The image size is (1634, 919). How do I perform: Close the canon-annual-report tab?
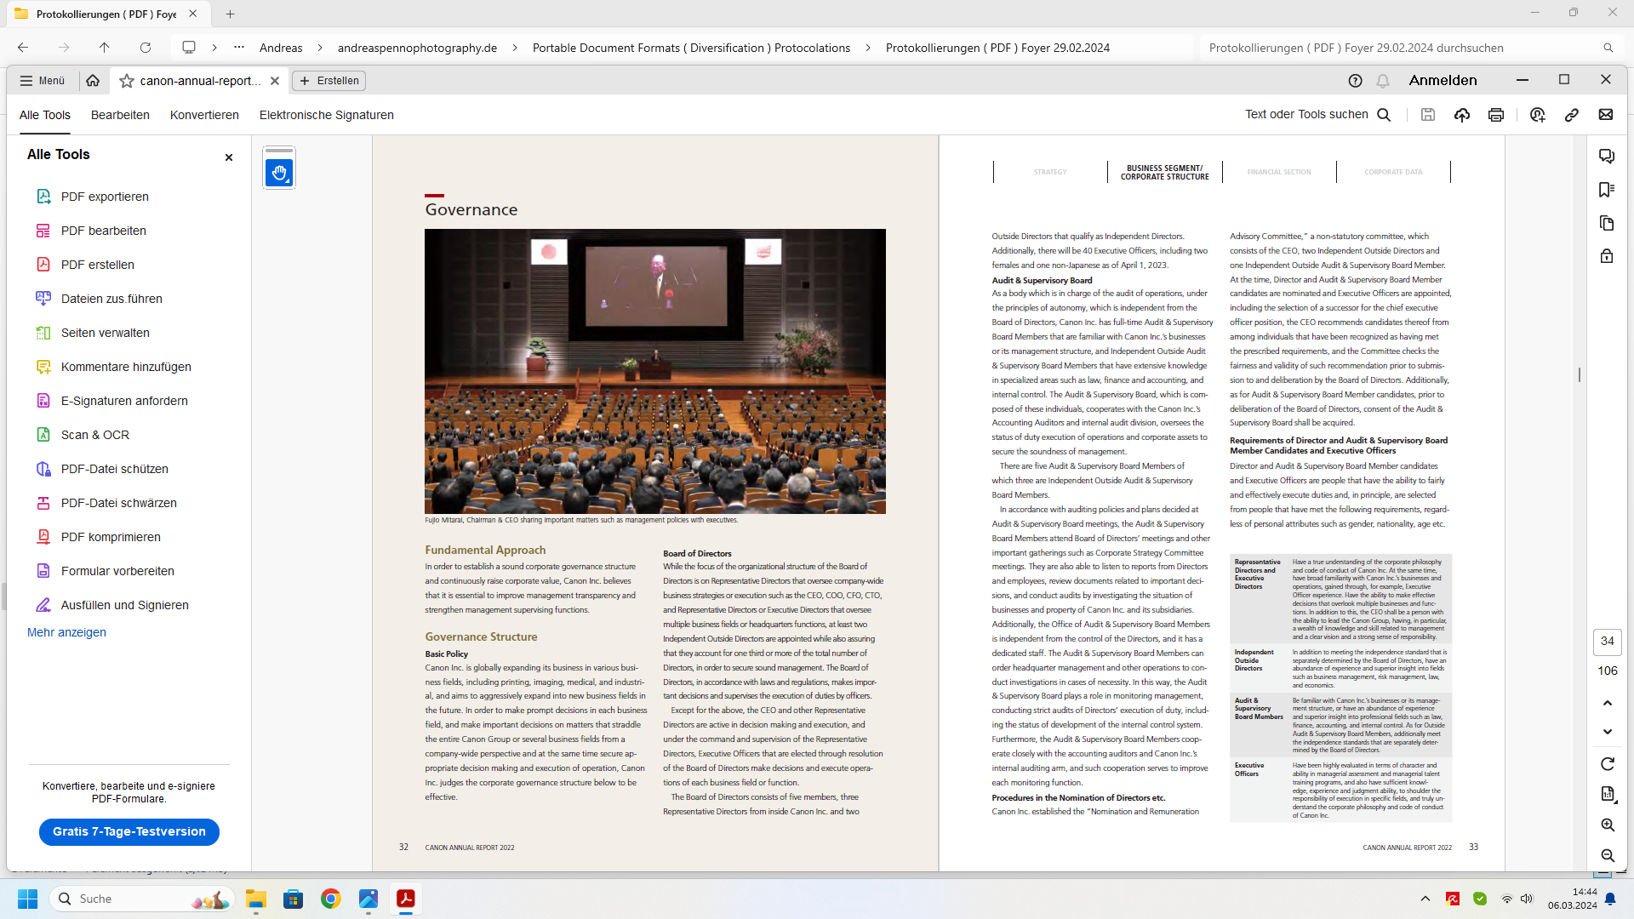275,81
